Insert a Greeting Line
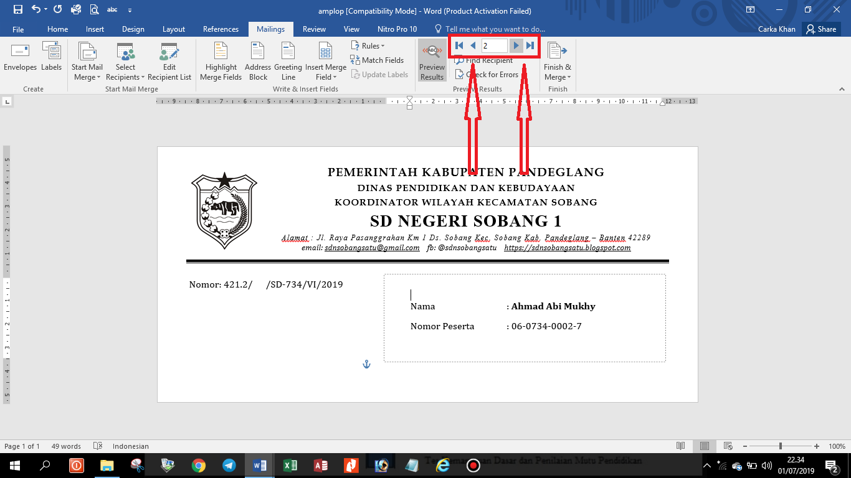Screen dimensions: 851x478 tap(287, 59)
